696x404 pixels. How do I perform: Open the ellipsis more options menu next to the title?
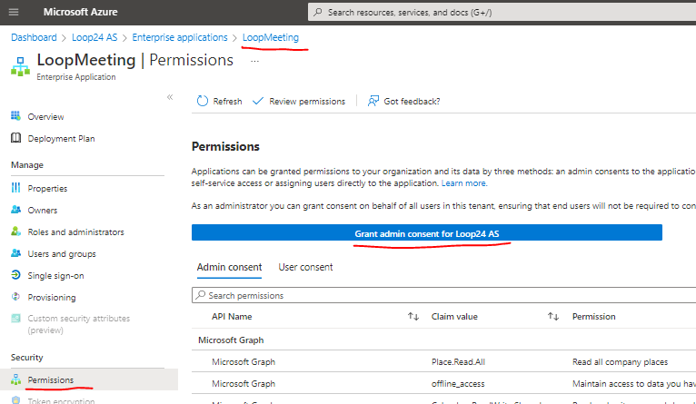[254, 61]
